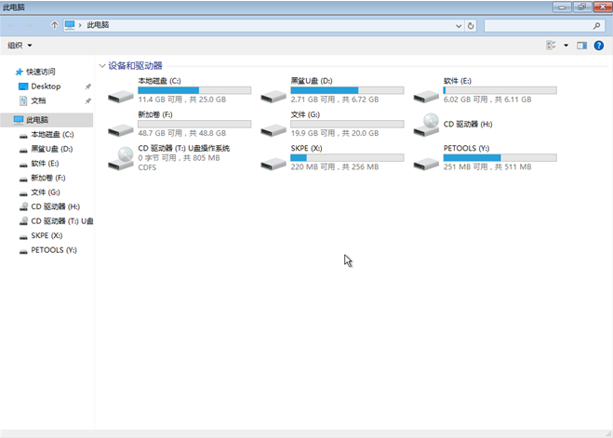Image resolution: width=613 pixels, height=438 pixels.
Task: Click the 此电脑 breadcrumb in address bar
Action: pos(98,26)
